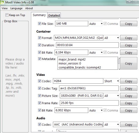
Task: Copy the Metadata text
Action: pos(129,63)
